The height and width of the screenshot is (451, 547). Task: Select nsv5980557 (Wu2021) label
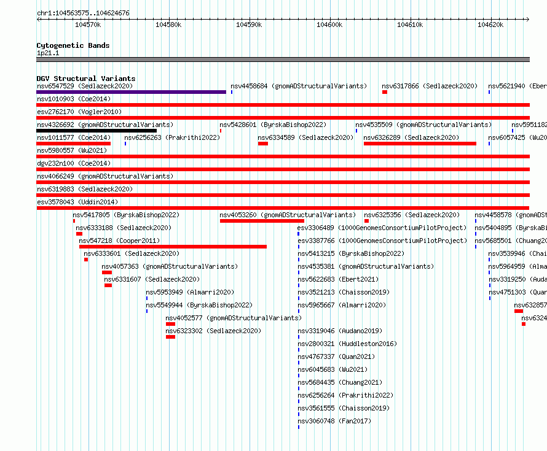72,150
